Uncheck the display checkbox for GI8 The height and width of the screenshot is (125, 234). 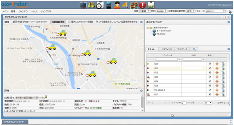coord(210,86)
